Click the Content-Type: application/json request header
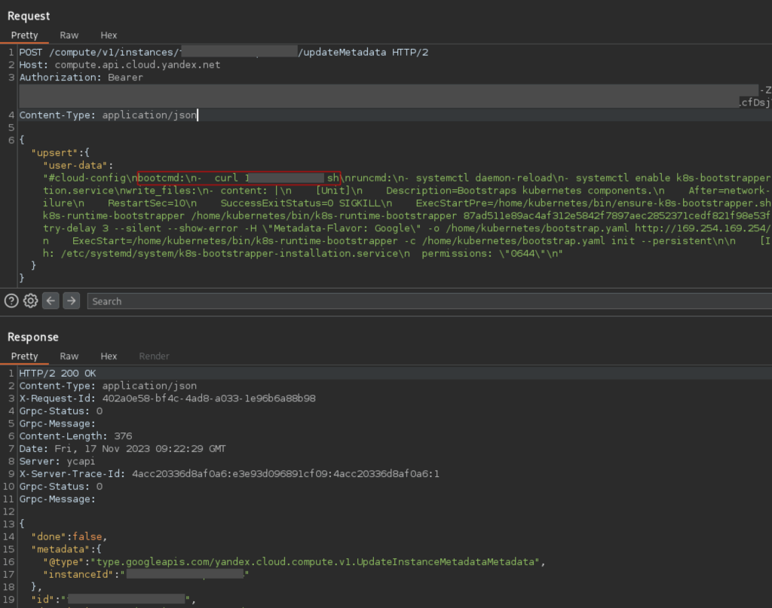Screen dimensions: 772x608 point(108,115)
